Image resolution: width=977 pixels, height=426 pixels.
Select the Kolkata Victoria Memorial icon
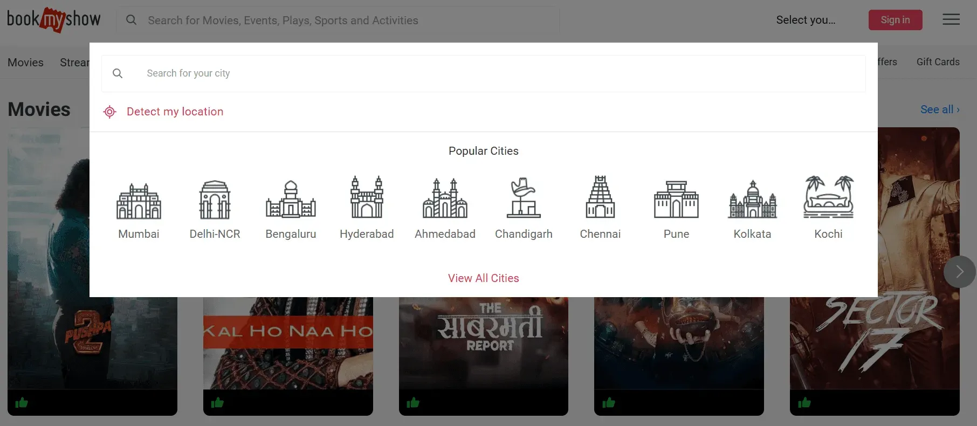click(x=752, y=200)
